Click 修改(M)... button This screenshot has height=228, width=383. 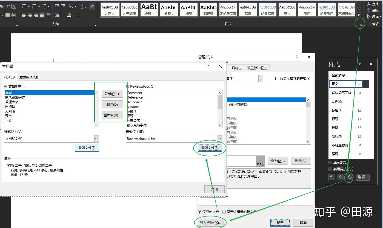[x=278, y=161]
